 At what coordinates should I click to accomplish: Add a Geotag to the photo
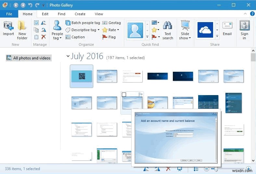111,23
